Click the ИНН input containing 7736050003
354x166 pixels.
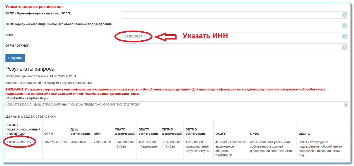(235, 36)
